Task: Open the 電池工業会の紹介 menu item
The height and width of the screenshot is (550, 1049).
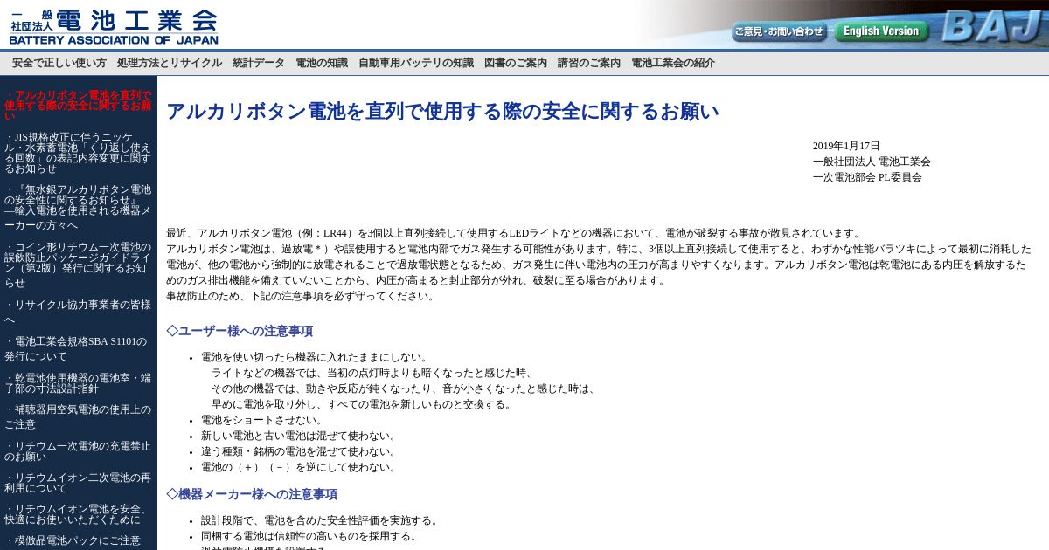Action: [x=673, y=63]
